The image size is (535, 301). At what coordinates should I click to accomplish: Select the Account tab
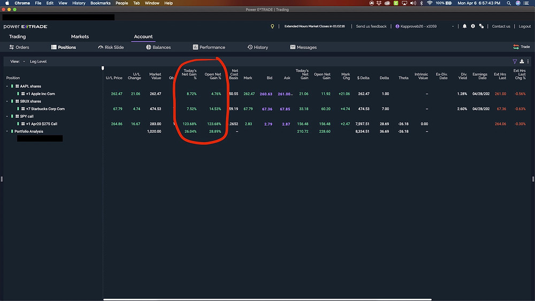(x=143, y=36)
